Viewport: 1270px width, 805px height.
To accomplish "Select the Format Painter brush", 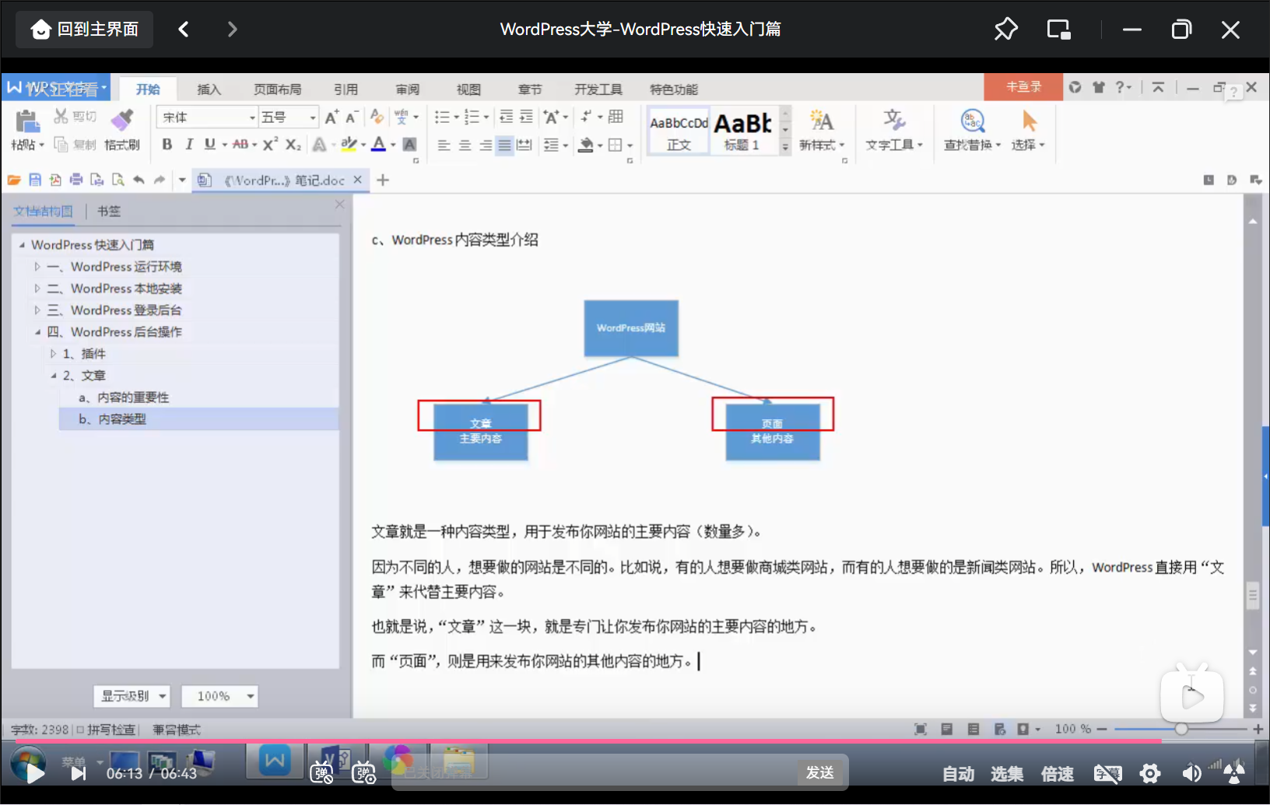I will (122, 121).
